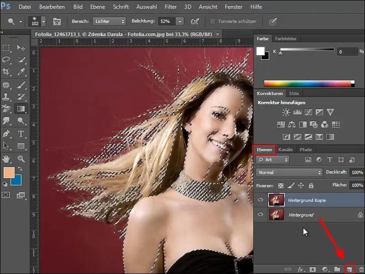Screen dimensions: 365x274
Task: Toggle Quick Mask mode
Action: click(6, 195)
